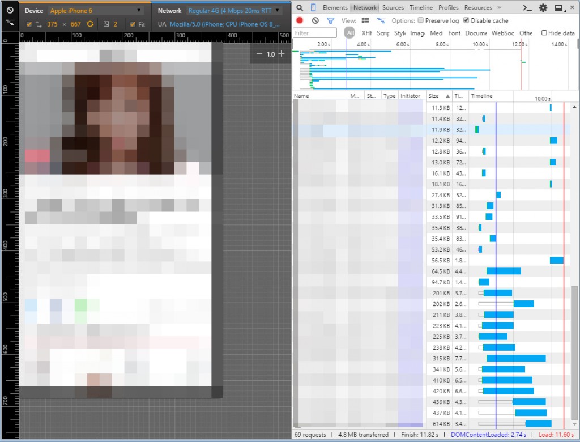The image size is (580, 442).
Task: Click the Filter text input field
Action: pyautogui.click(x=315, y=33)
